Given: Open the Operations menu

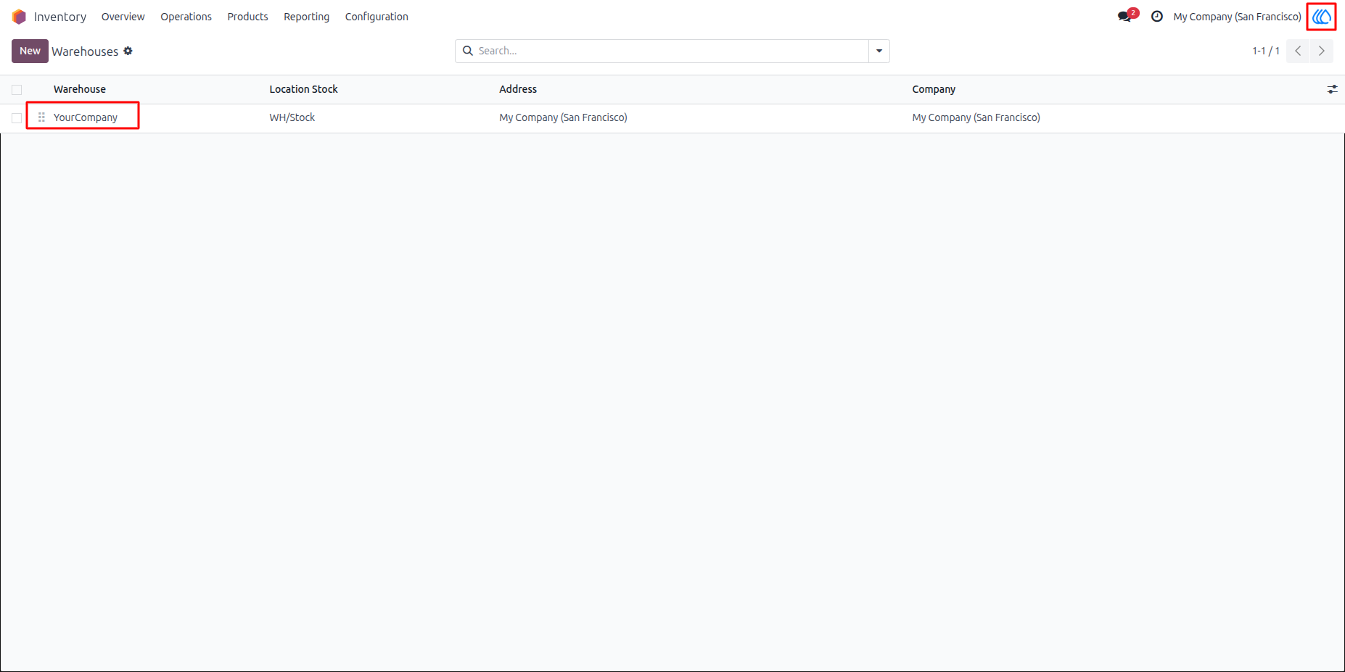Looking at the screenshot, I should coord(186,17).
